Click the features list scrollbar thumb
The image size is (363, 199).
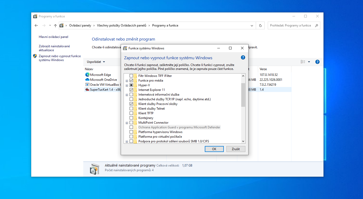click(x=243, y=95)
